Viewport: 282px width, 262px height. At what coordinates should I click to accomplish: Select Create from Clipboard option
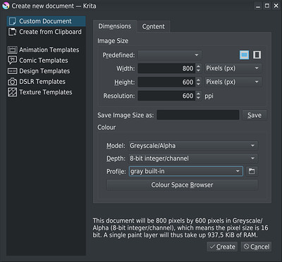(x=46, y=32)
